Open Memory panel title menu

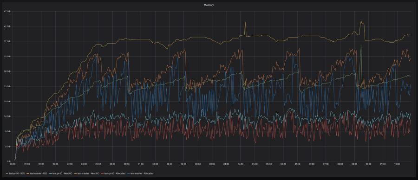[209, 5]
